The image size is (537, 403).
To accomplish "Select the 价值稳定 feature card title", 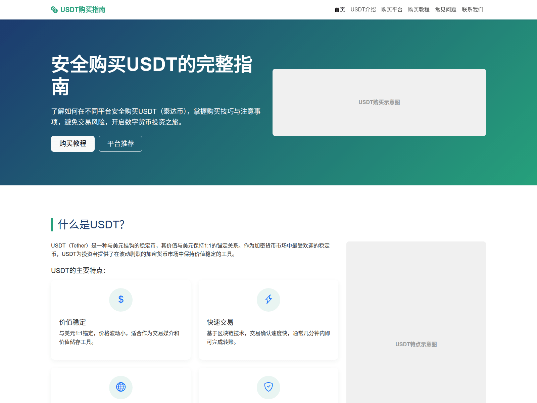I will [72, 322].
